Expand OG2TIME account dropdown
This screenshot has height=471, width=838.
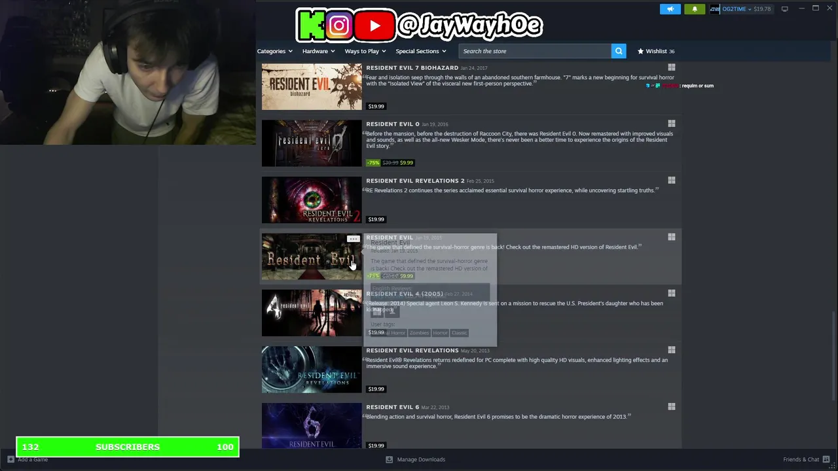(x=737, y=9)
